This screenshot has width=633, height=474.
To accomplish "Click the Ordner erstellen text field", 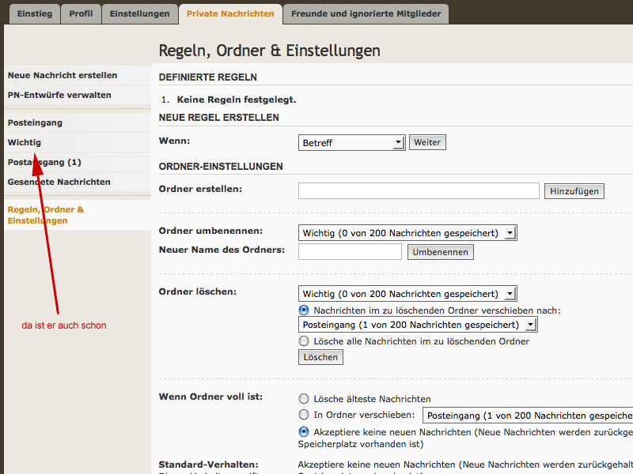I will (x=419, y=191).
